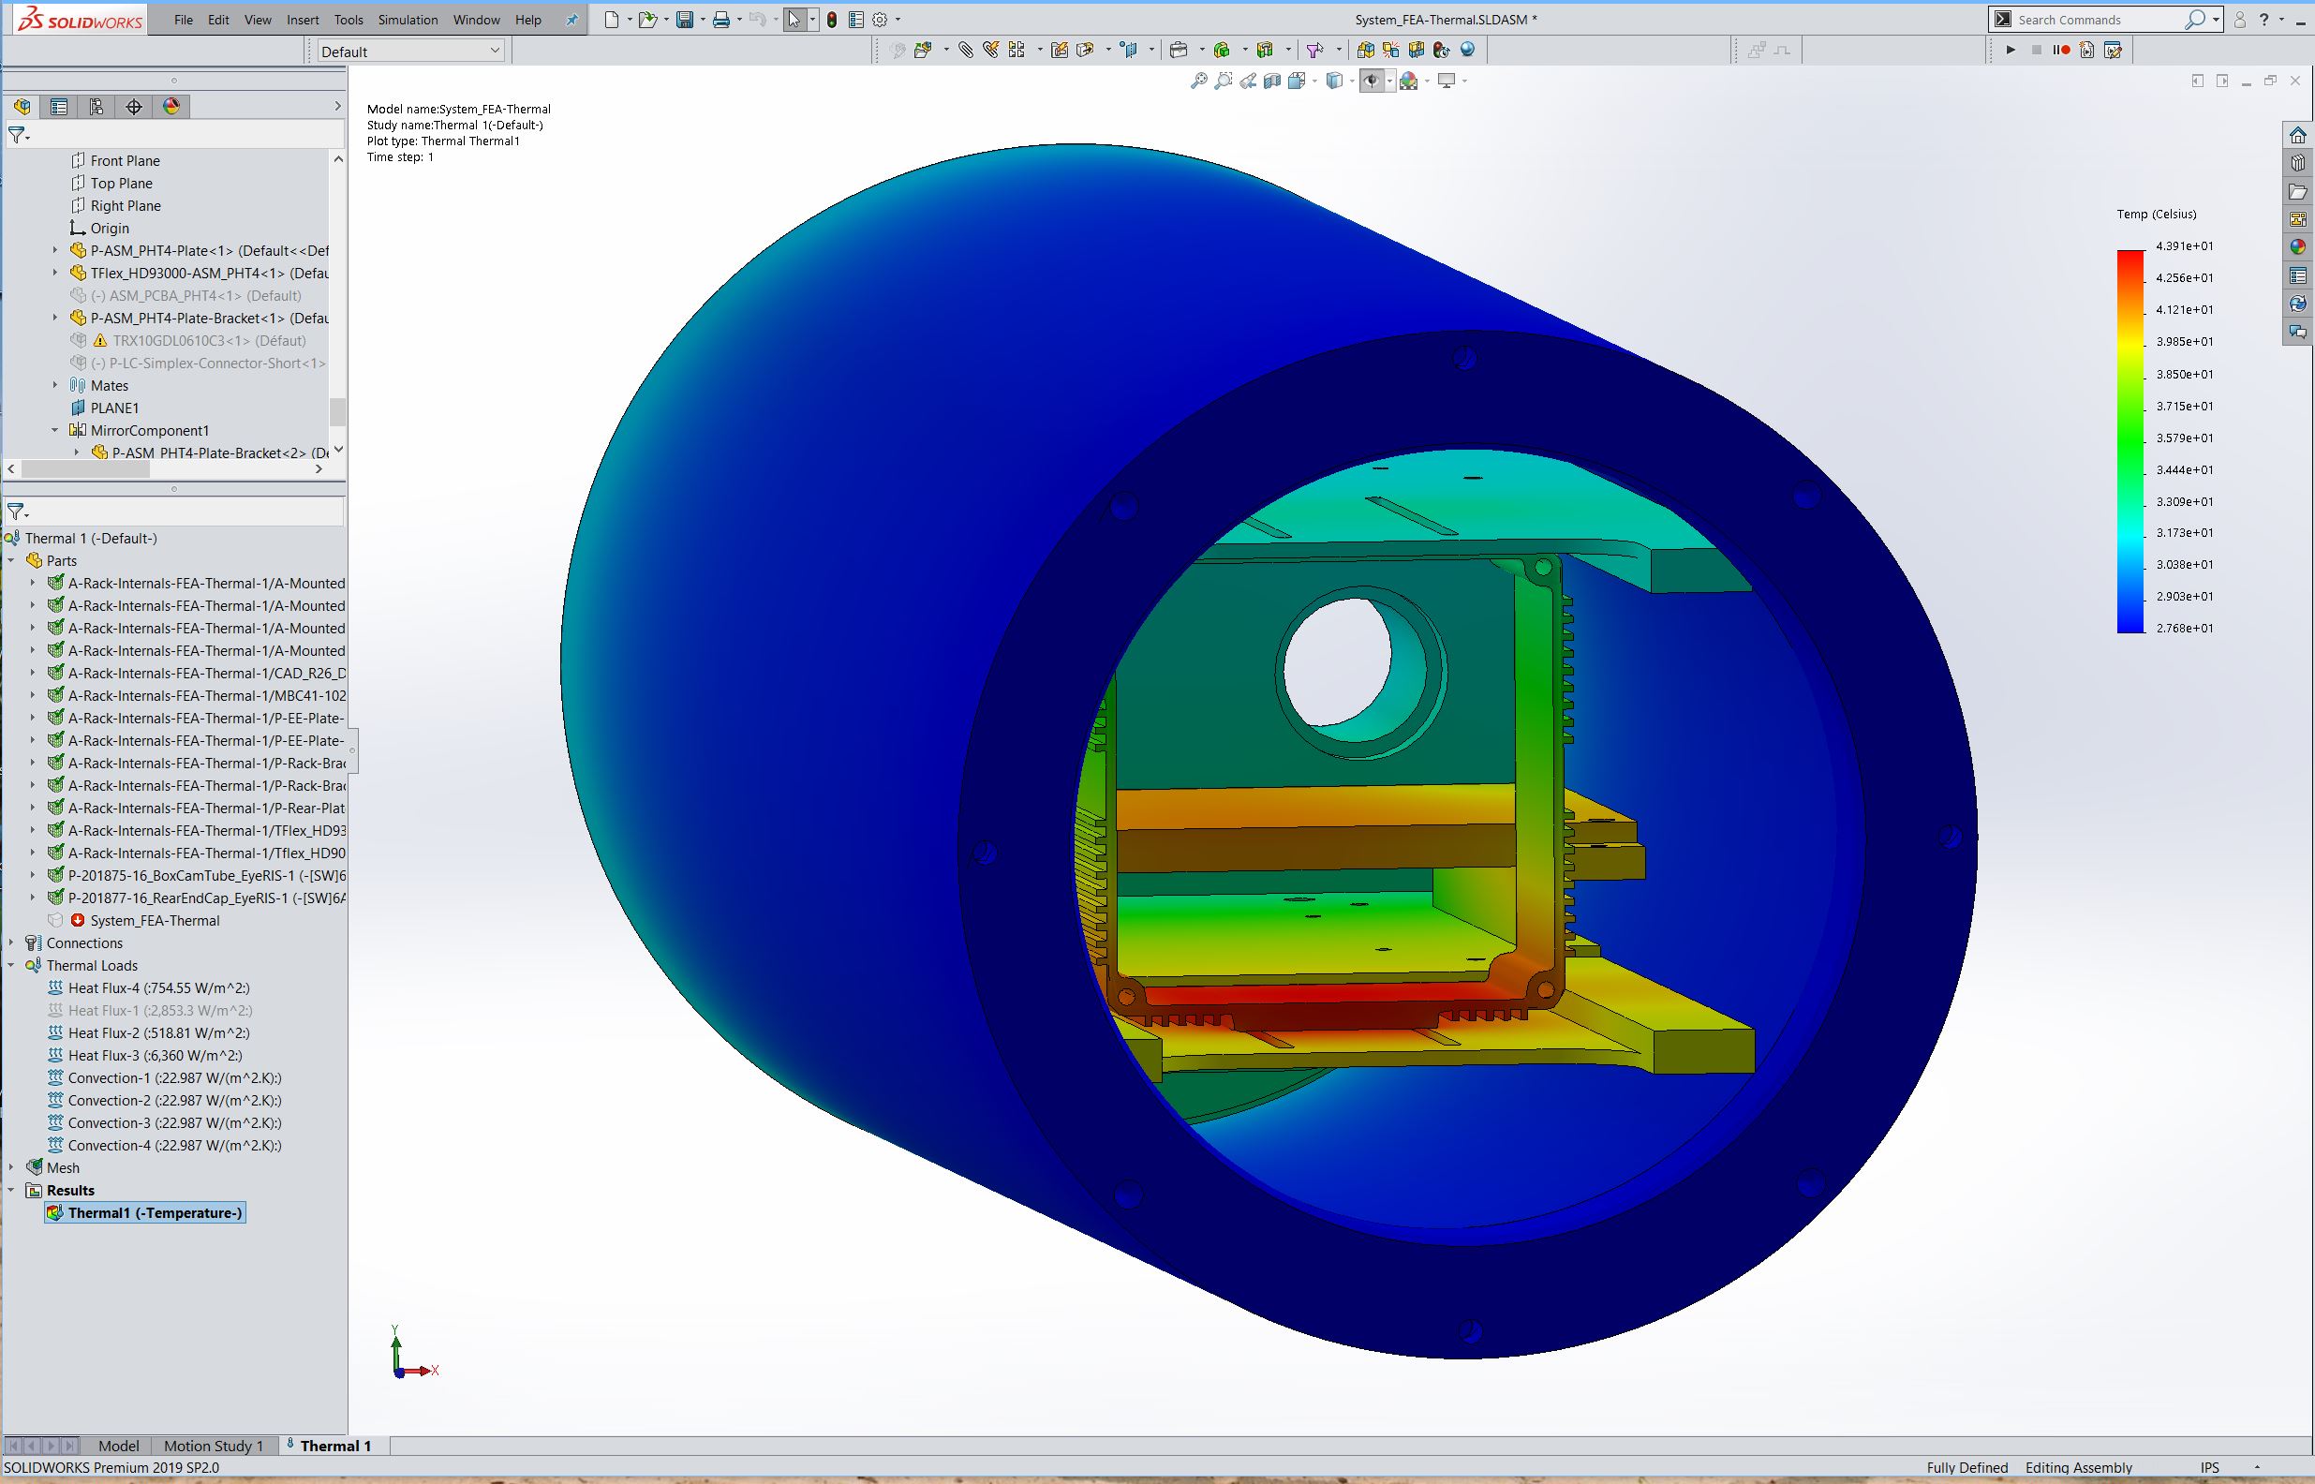The width and height of the screenshot is (2315, 1484).
Task: Click the Section View icon
Action: point(1272,81)
